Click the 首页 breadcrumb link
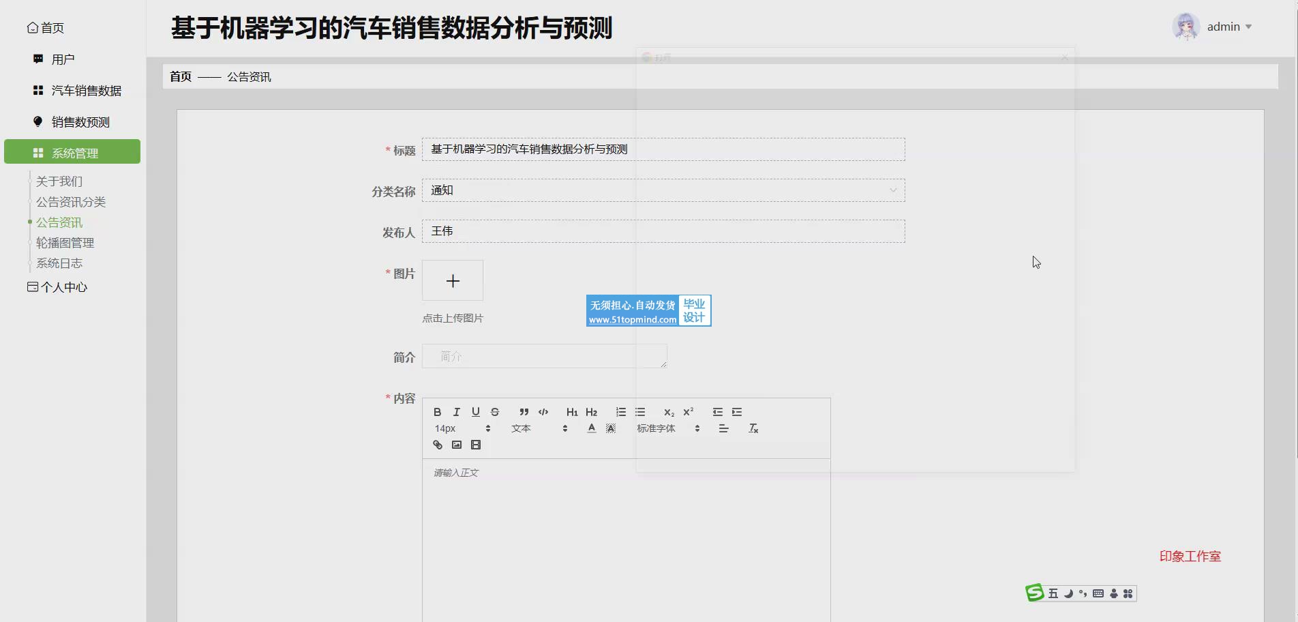Image resolution: width=1298 pixels, height=622 pixels. pos(181,76)
